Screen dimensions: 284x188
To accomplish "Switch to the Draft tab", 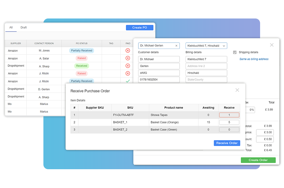I will [x=23, y=28].
